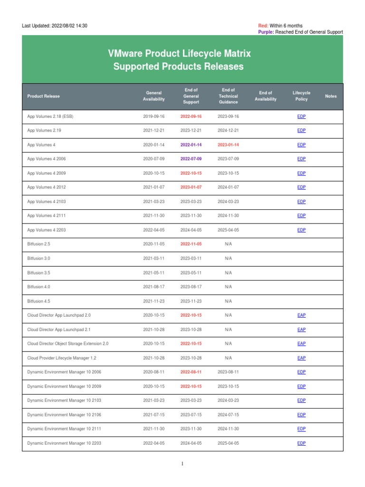Open the EDP link for App Volumes 2.18 (ESB)
Viewport: 365px width, 487px height.
[x=301, y=117]
